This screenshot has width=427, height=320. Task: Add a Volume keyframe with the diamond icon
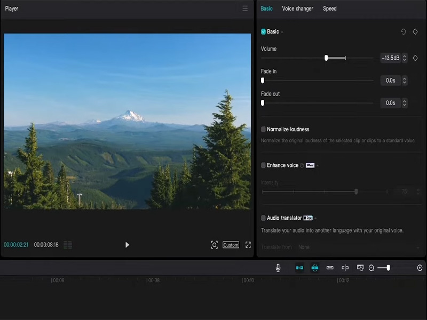click(416, 58)
